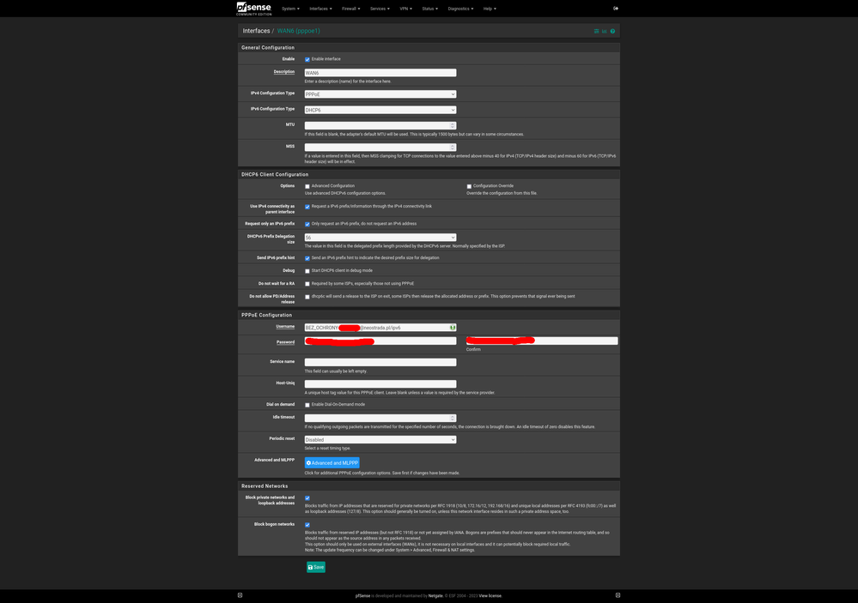Viewport: 858px width, 603px height.
Task: Click password manager icon in Username field
Action: [452, 328]
